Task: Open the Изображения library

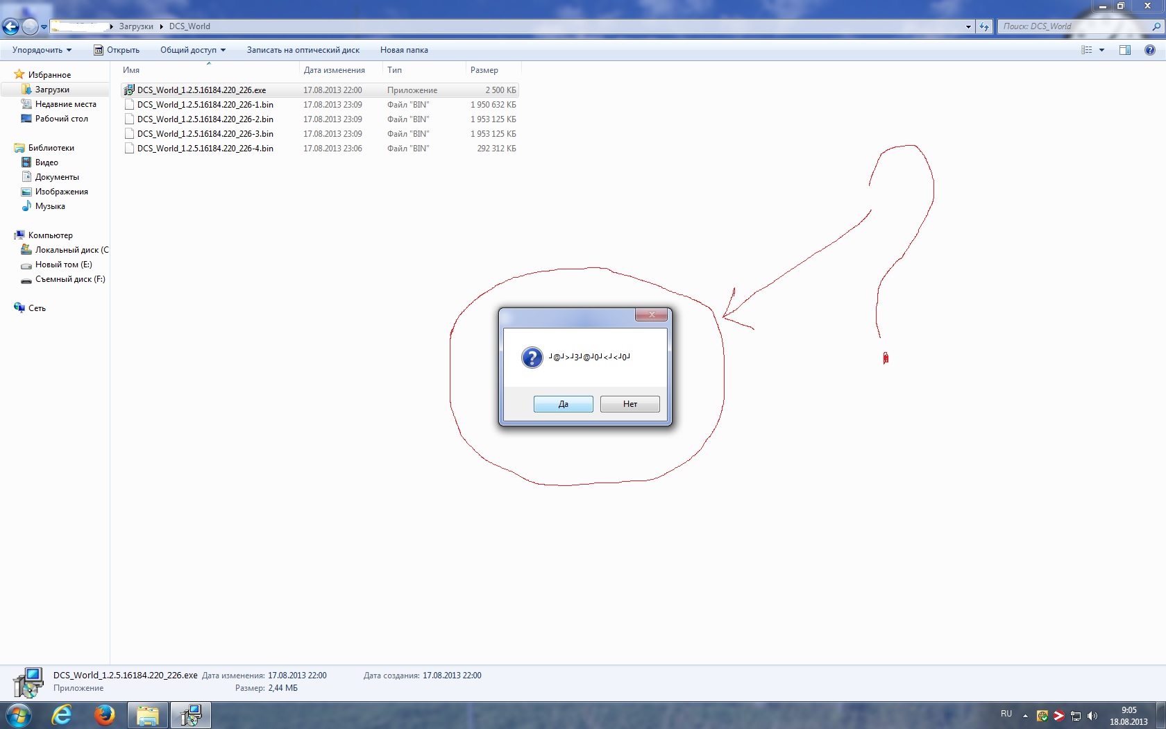Action: click(55, 192)
